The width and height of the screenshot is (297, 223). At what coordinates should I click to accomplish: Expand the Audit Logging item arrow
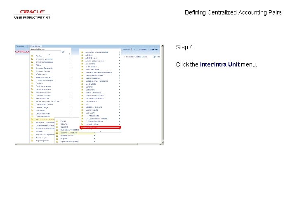pyautogui.click(x=119, y=66)
